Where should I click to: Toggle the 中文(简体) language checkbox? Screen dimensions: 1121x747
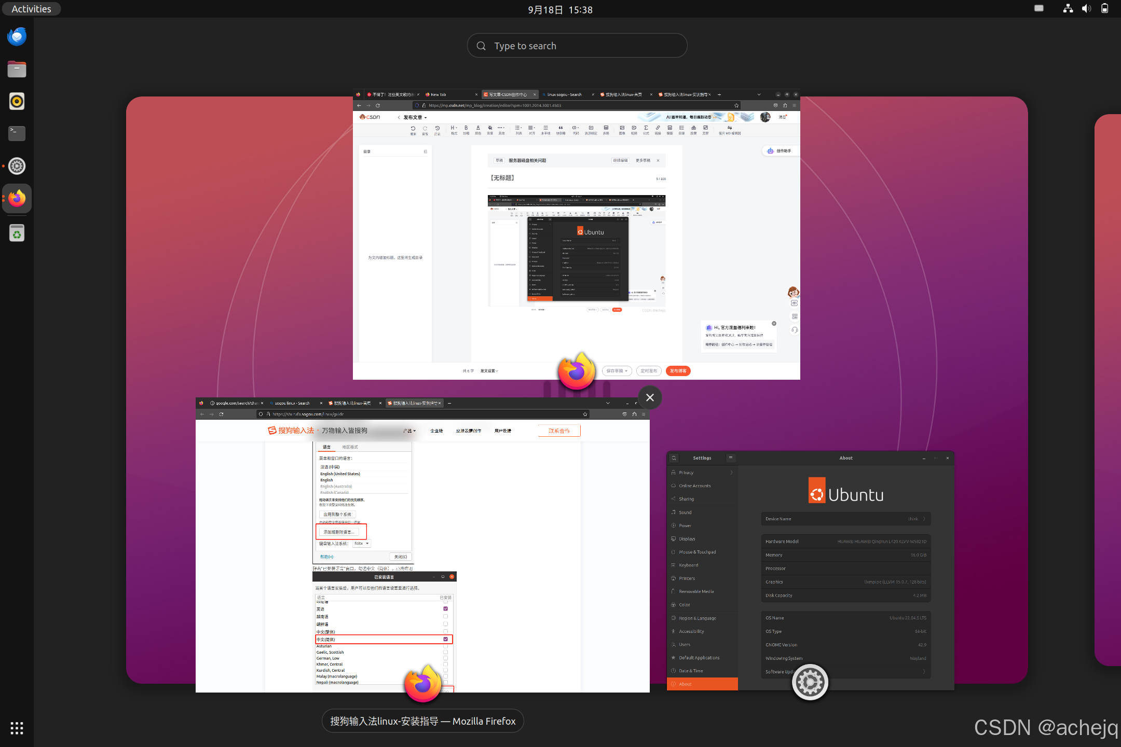click(445, 639)
